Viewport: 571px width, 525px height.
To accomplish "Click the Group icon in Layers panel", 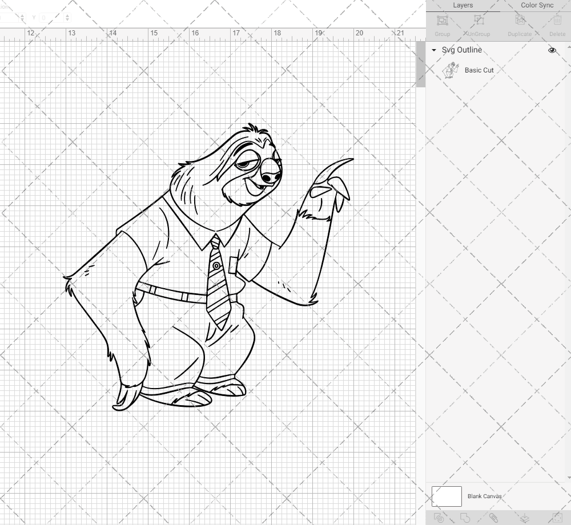I will (443, 21).
